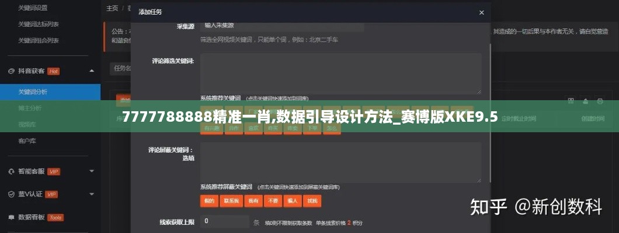Add the 联系我 recommended block keyword
The width and height of the screenshot is (619, 233).
(231, 200)
